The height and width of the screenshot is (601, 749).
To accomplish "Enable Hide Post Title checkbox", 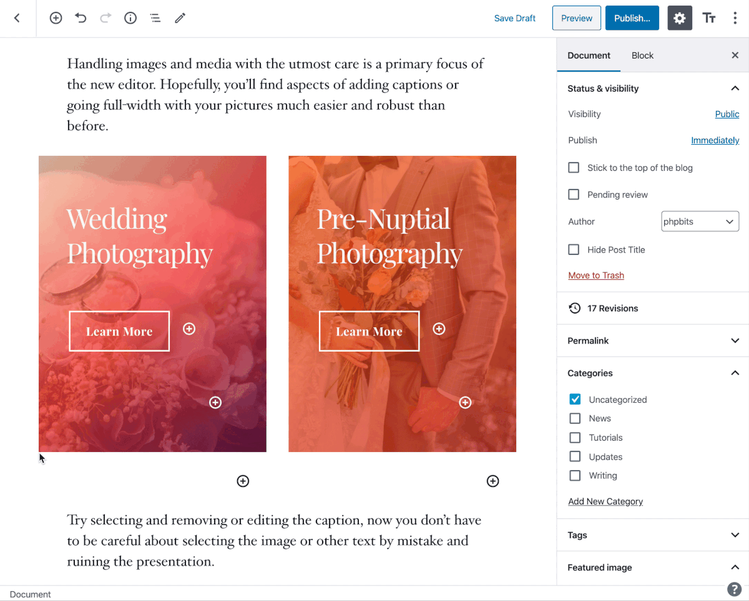I will (574, 249).
